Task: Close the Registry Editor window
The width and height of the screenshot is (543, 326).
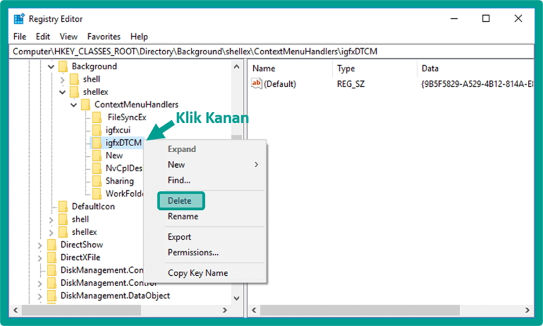Action: point(518,18)
